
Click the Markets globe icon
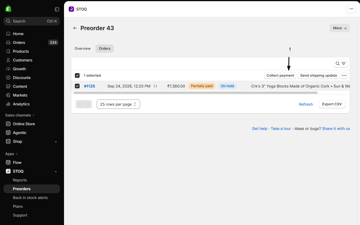tap(8, 95)
